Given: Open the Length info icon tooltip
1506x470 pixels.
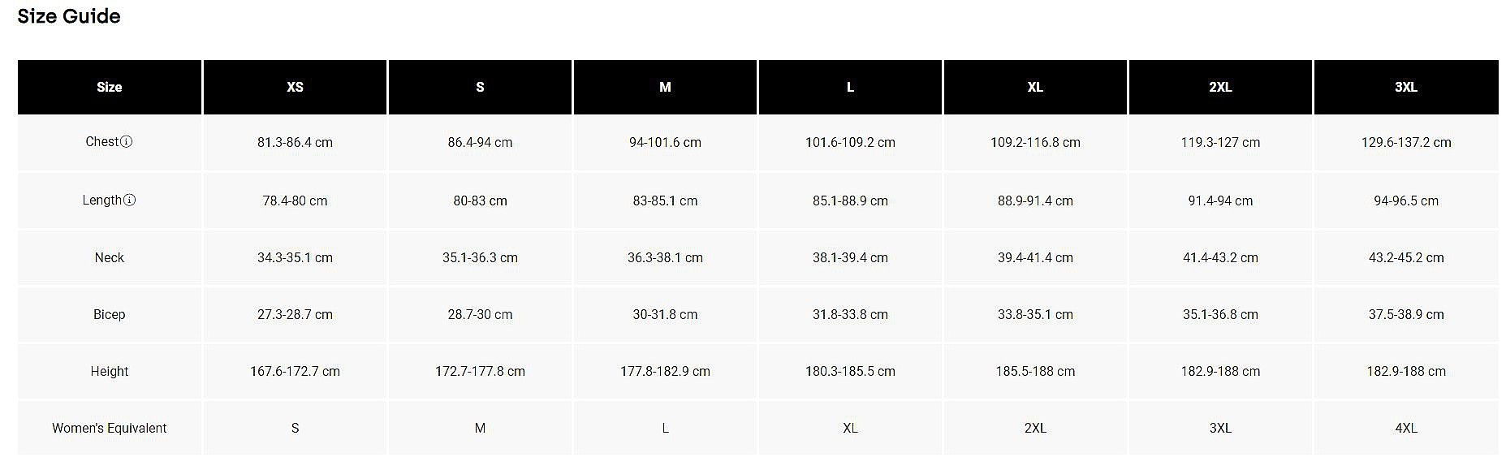Looking at the screenshot, I should pyautogui.click(x=130, y=201).
